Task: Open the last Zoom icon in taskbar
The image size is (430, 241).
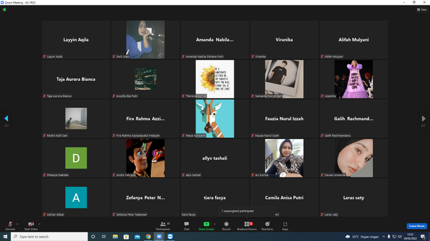Action: [170, 236]
